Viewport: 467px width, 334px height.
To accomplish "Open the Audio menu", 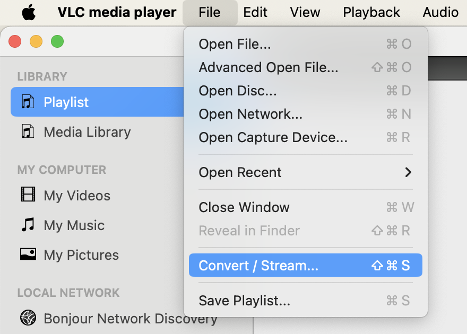I will click(x=440, y=12).
